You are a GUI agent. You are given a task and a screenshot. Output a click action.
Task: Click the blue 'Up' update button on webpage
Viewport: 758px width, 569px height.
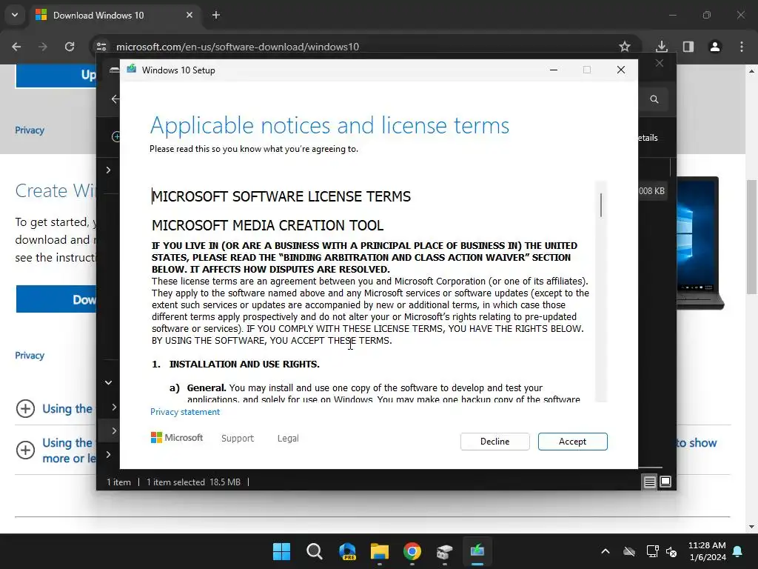pos(56,76)
